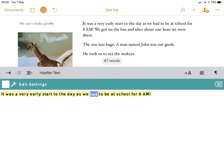Tap the Edit Settings label
The image size is (224, 168).
(x=33, y=84)
